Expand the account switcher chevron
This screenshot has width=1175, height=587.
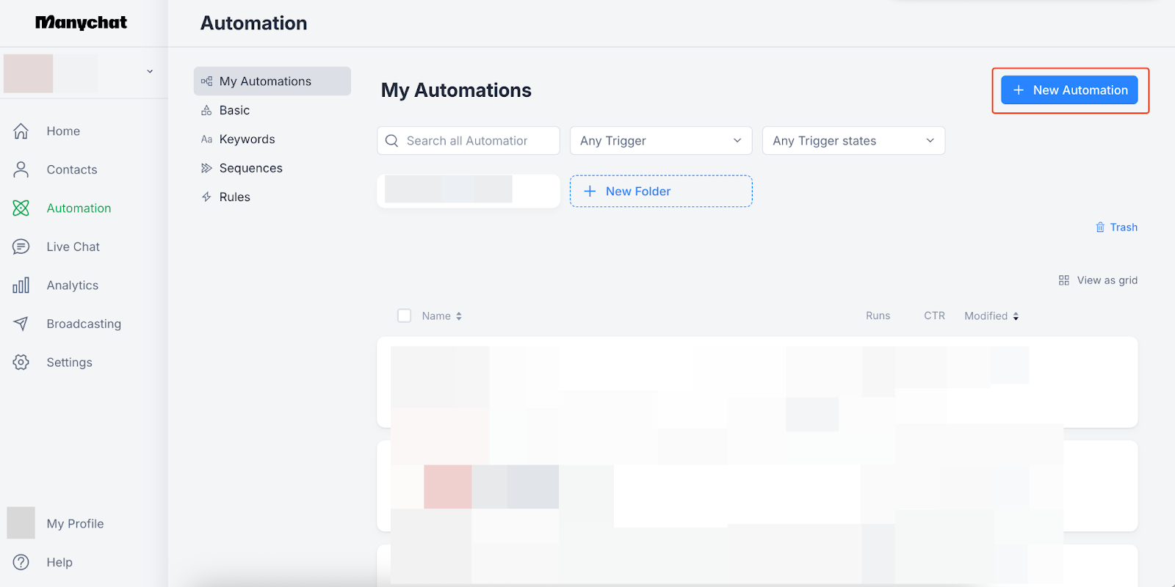tap(150, 72)
